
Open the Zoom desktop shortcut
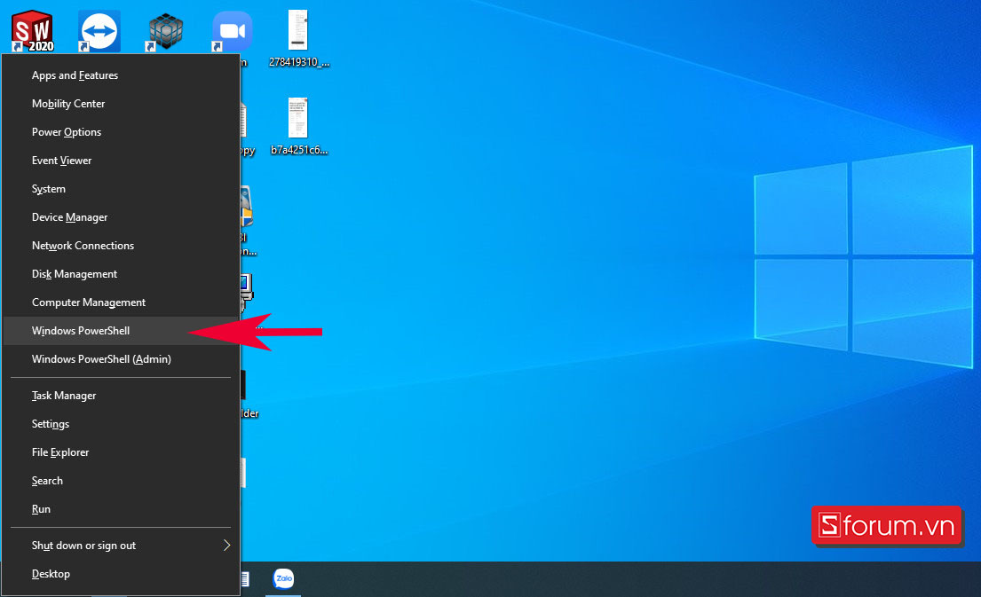tap(232, 31)
